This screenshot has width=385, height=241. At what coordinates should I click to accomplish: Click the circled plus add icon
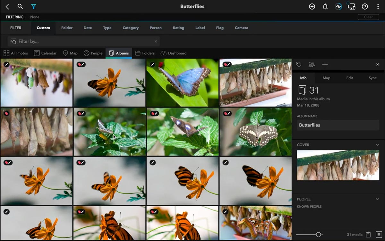312,6
